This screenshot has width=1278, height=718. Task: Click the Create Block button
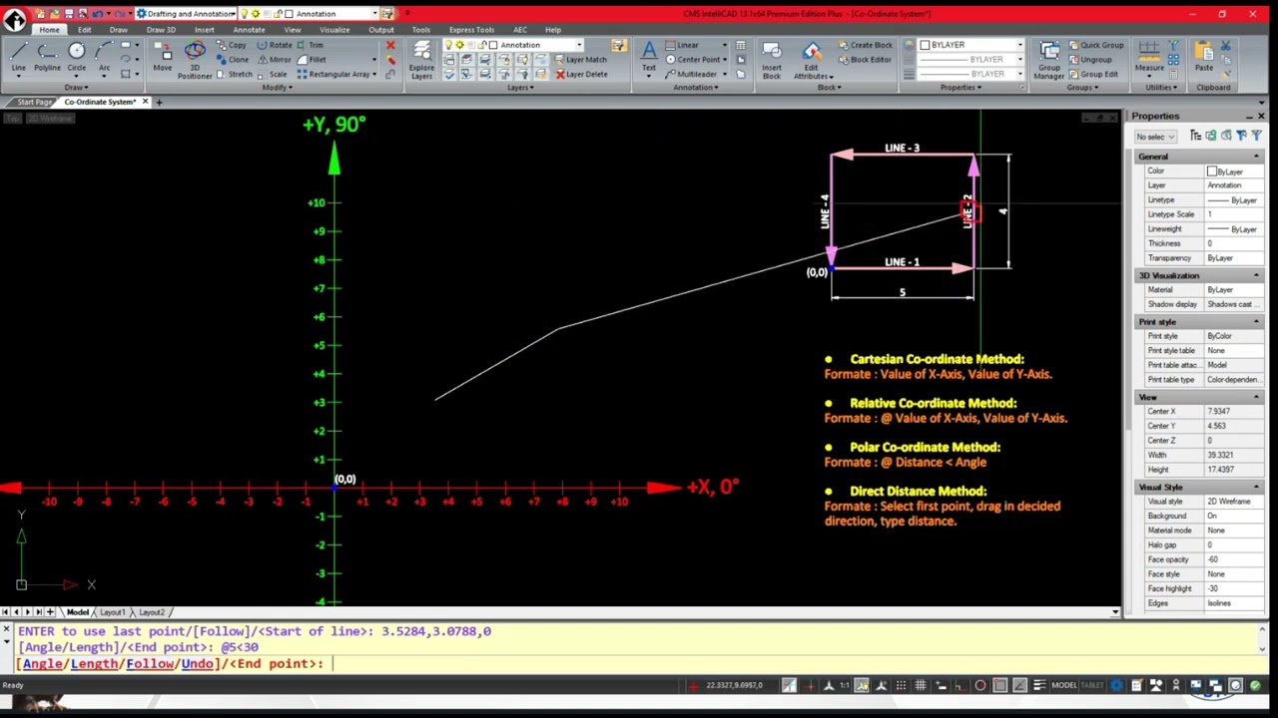click(x=865, y=45)
